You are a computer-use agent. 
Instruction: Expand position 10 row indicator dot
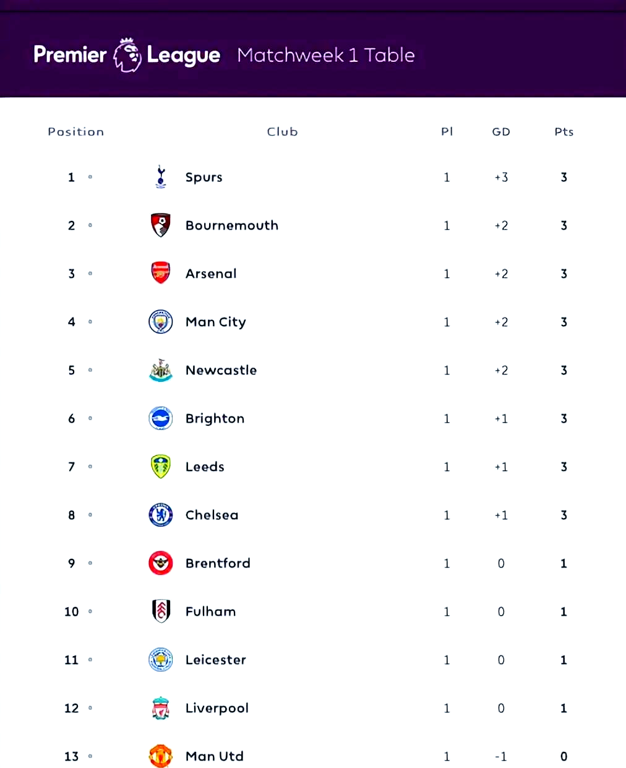(x=90, y=611)
